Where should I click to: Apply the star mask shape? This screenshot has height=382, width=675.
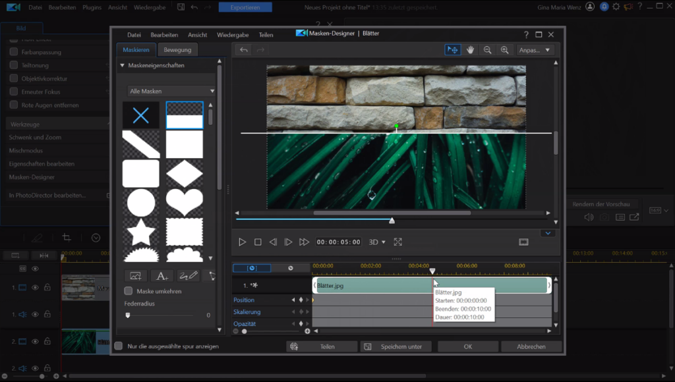point(141,232)
